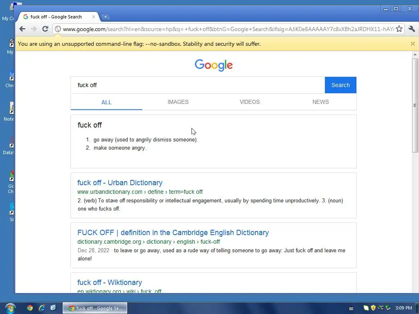Switch to the IMAGES tab

[178, 102]
